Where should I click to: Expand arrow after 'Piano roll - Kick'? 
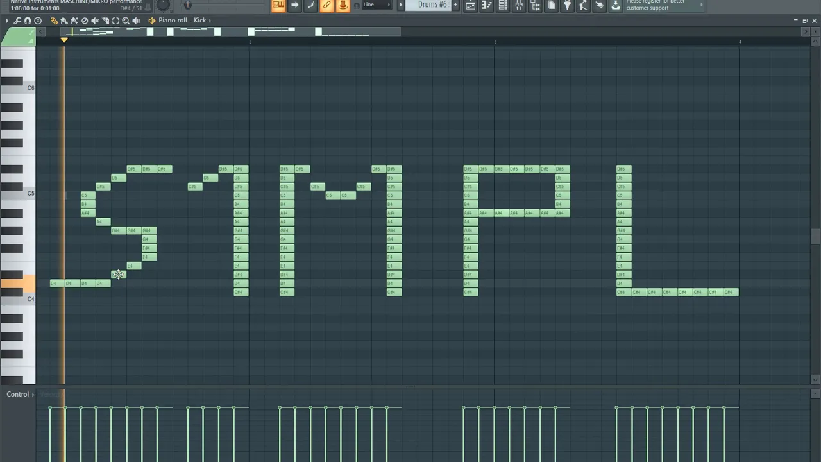tap(210, 21)
